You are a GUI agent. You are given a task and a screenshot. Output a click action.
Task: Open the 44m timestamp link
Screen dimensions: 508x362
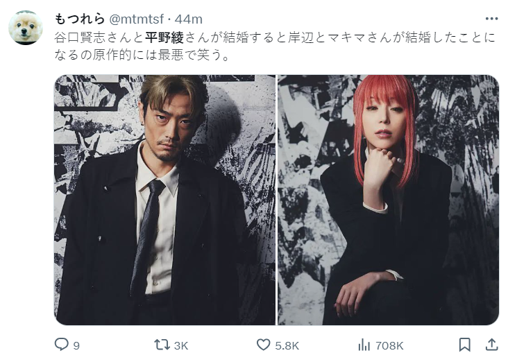pyautogui.click(x=189, y=19)
